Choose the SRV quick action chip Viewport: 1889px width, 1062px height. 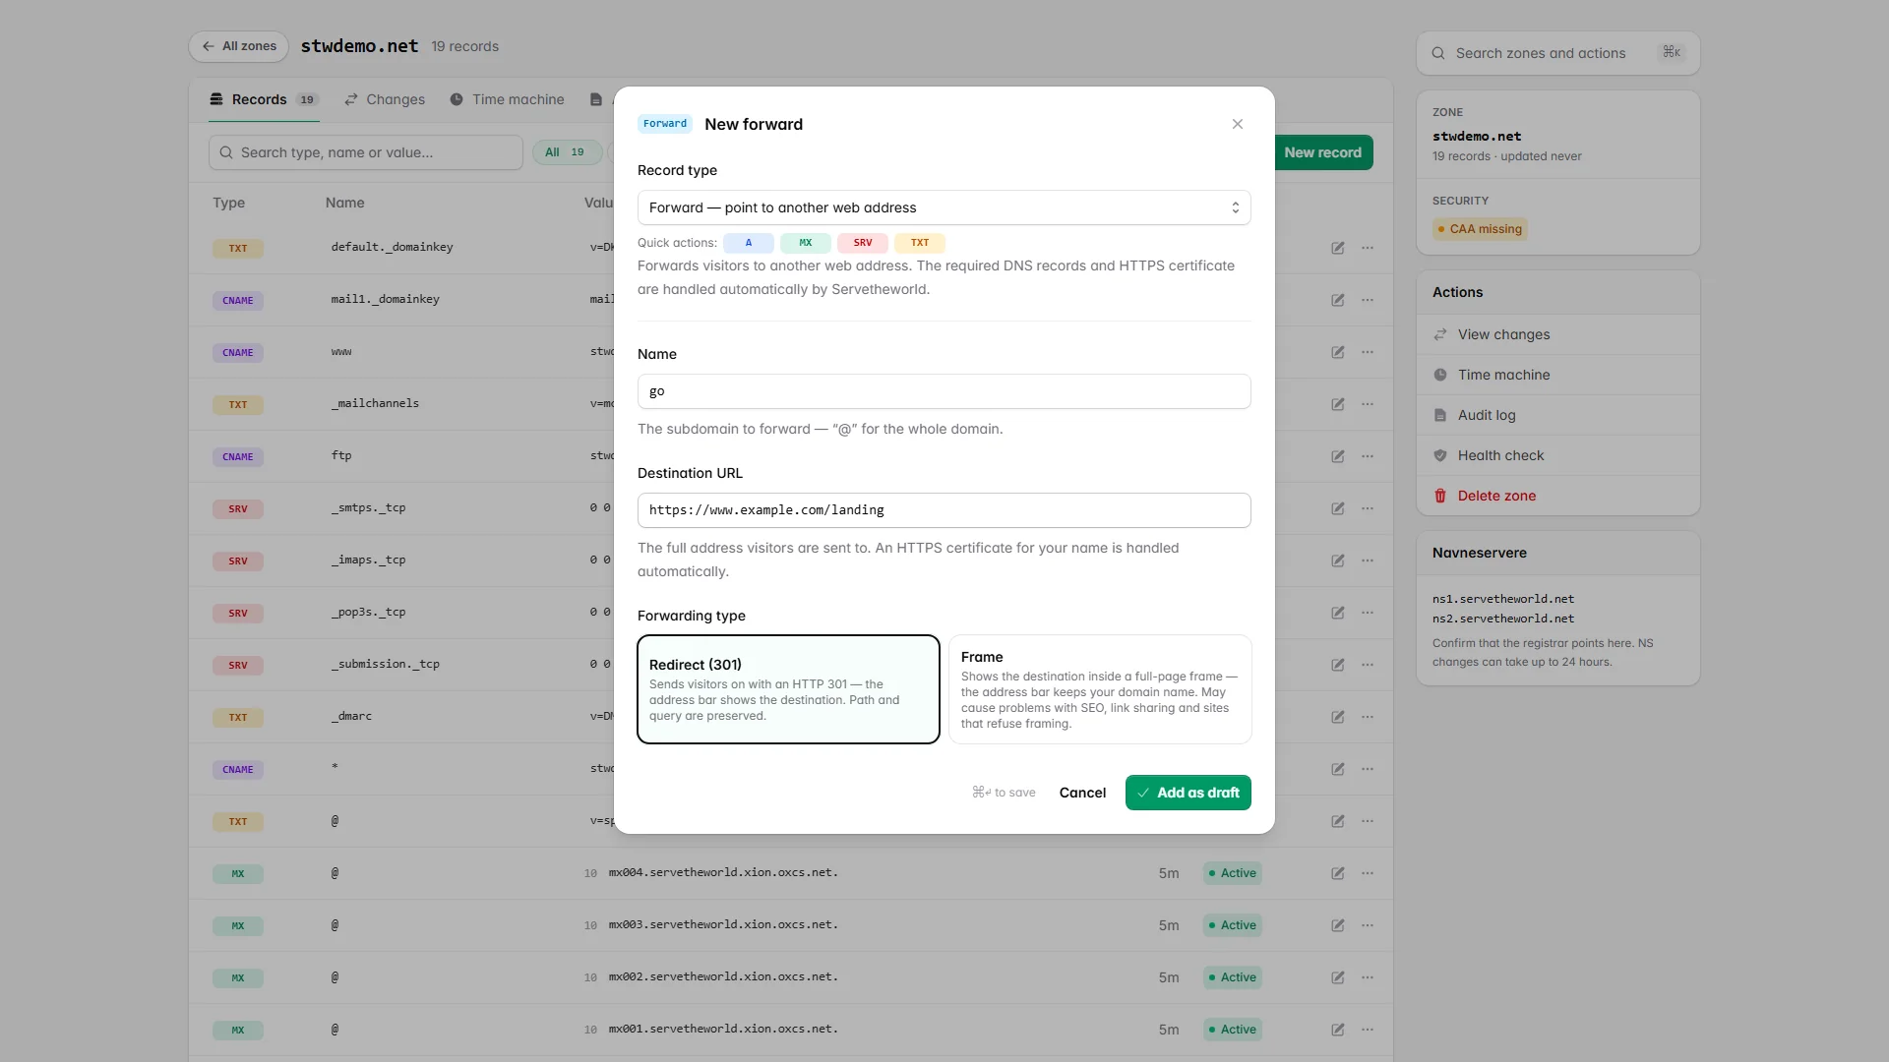863,243
